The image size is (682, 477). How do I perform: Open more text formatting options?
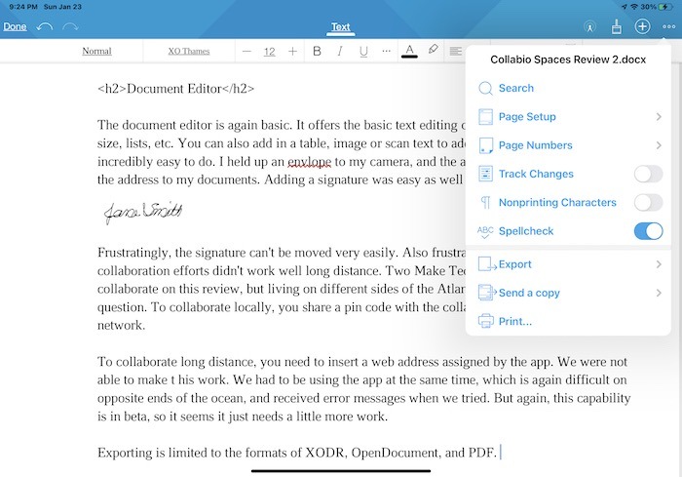(x=386, y=51)
